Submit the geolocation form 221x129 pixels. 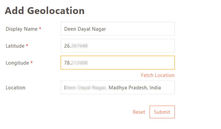click(x=162, y=112)
